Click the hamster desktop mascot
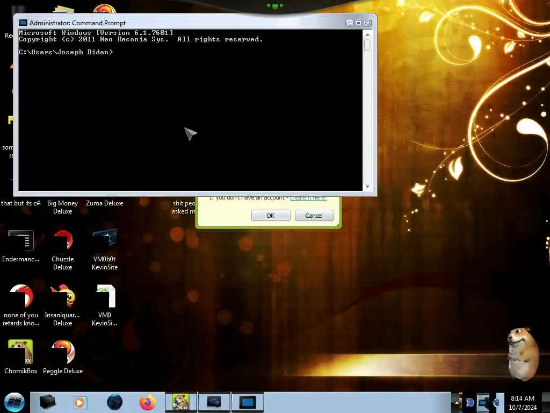This screenshot has width=550, height=413. tap(523, 353)
